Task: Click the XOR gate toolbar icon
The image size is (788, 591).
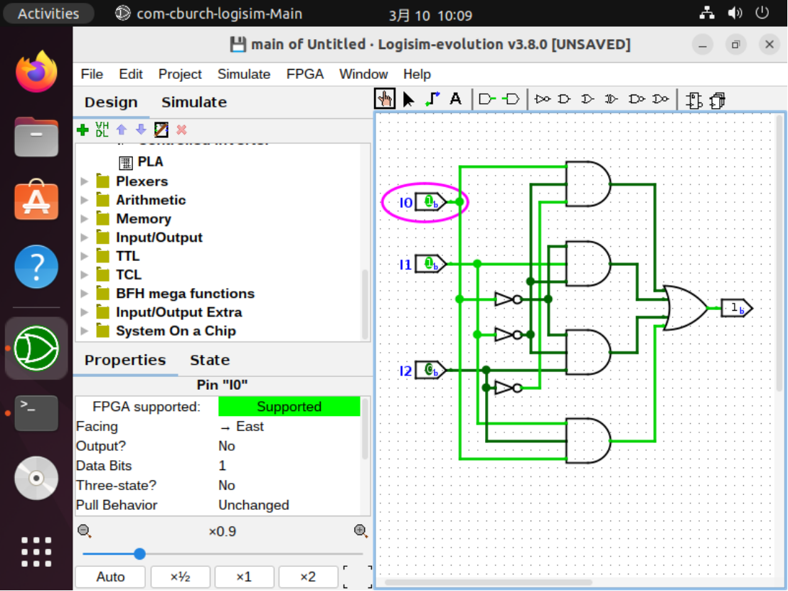Action: click(611, 99)
